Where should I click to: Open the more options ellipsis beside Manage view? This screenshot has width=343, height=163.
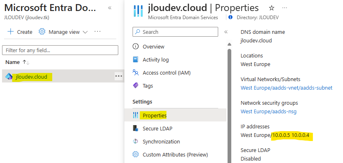[x=97, y=31]
